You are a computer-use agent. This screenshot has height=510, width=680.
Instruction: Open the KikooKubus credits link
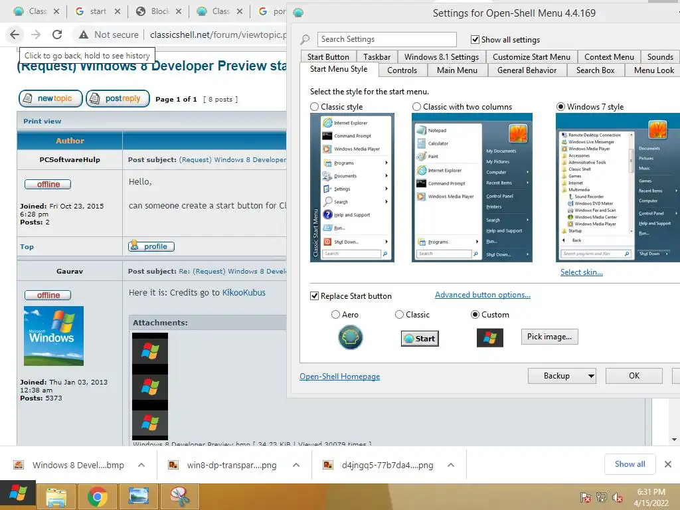[x=244, y=293]
